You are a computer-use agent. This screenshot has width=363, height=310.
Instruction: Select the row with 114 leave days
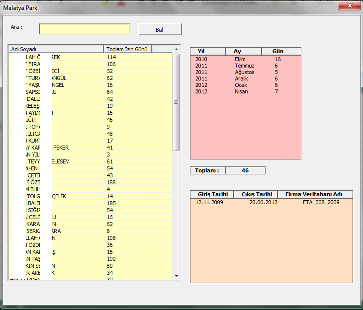(91, 57)
